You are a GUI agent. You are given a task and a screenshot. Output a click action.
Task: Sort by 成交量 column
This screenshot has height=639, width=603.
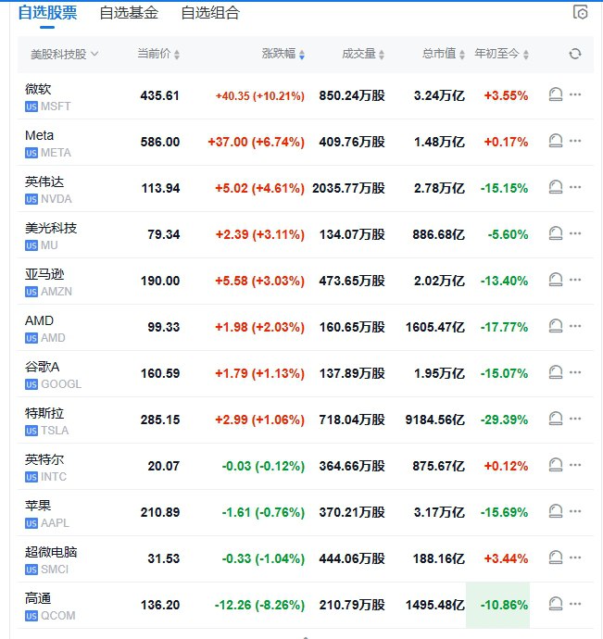[x=363, y=54]
